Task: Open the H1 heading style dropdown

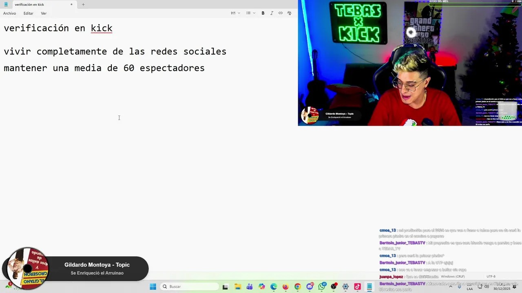Action: [235, 13]
